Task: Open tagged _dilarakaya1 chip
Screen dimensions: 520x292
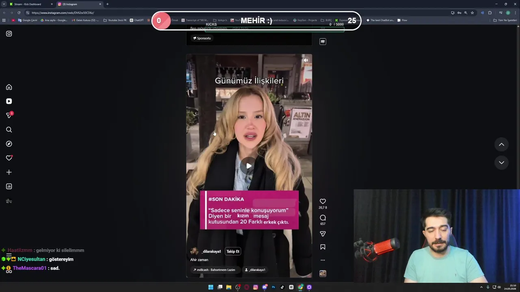Action: (255, 270)
